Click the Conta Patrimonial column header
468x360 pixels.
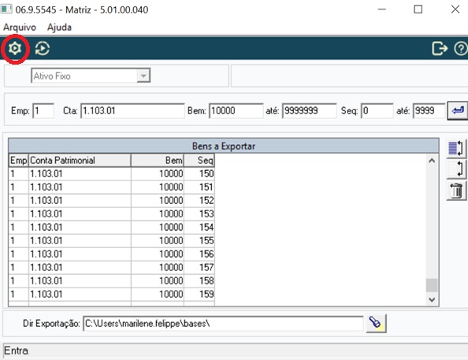pyautogui.click(x=80, y=161)
